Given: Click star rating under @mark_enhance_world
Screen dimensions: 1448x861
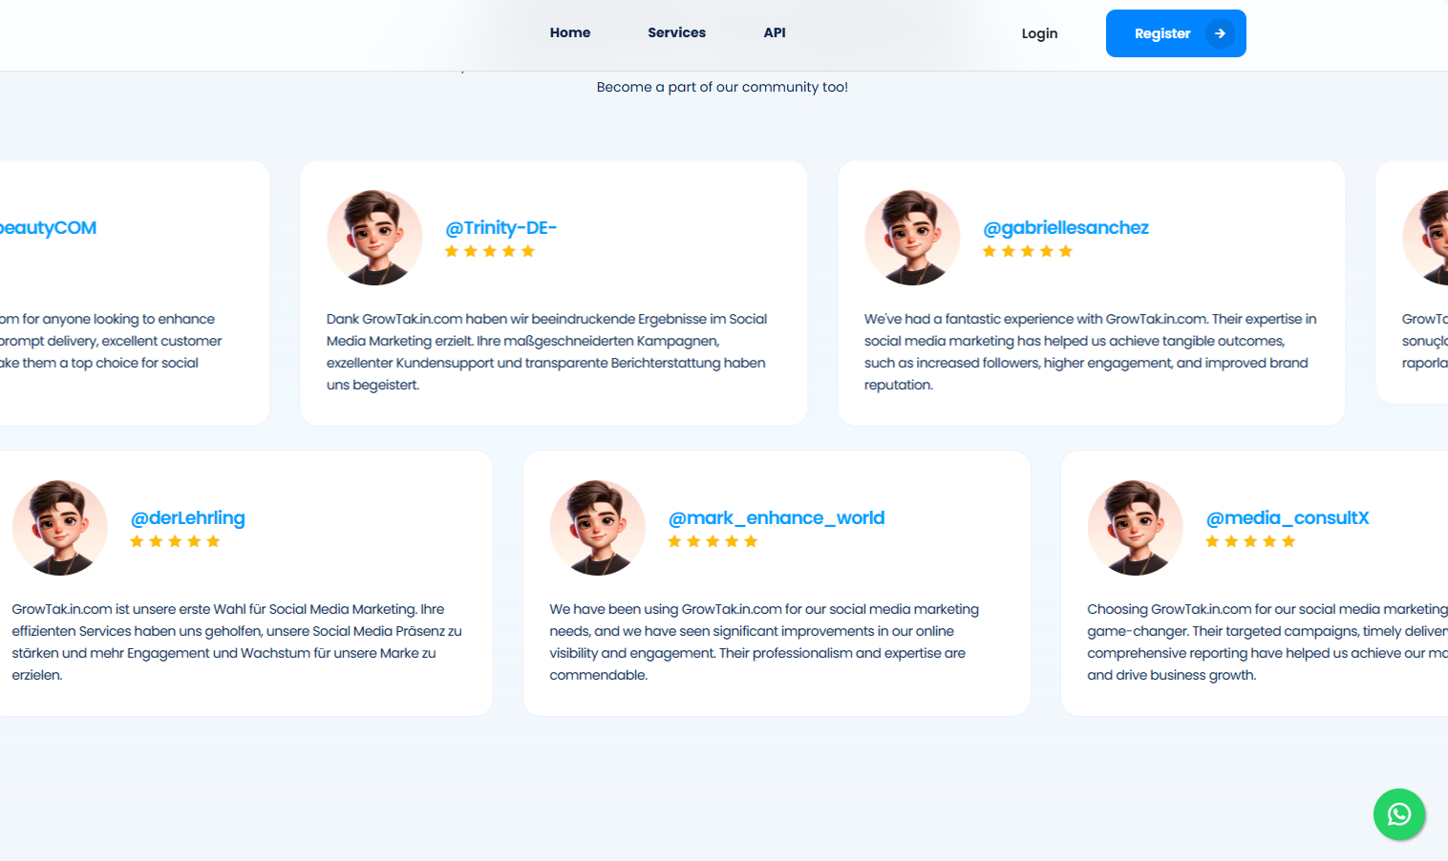Looking at the screenshot, I should pos(713,541).
